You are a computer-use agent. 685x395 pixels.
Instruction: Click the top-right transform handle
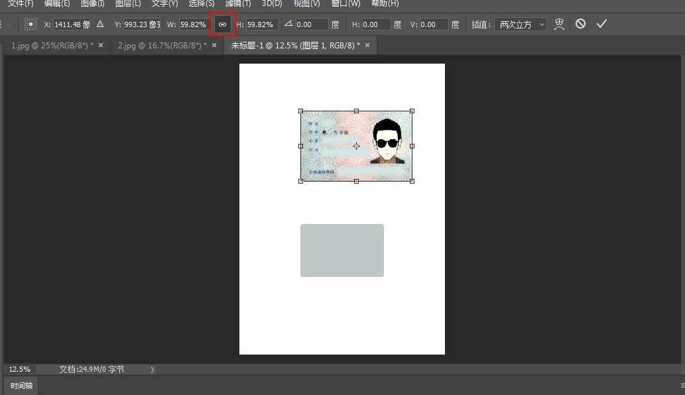412,111
